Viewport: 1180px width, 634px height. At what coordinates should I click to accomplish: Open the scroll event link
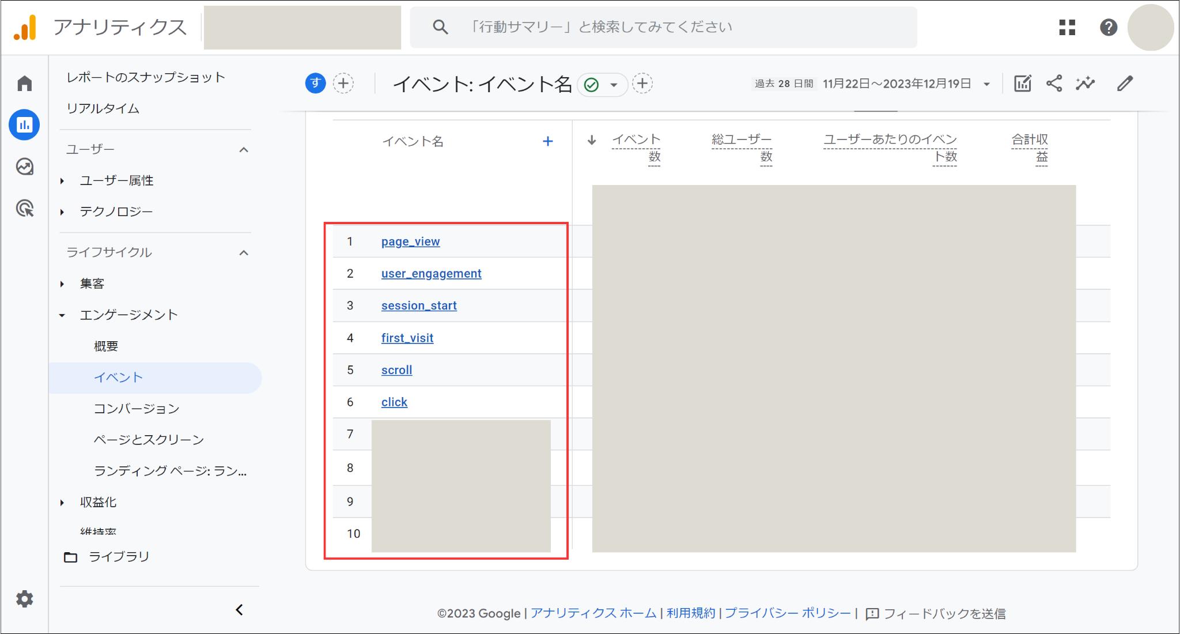tap(396, 370)
